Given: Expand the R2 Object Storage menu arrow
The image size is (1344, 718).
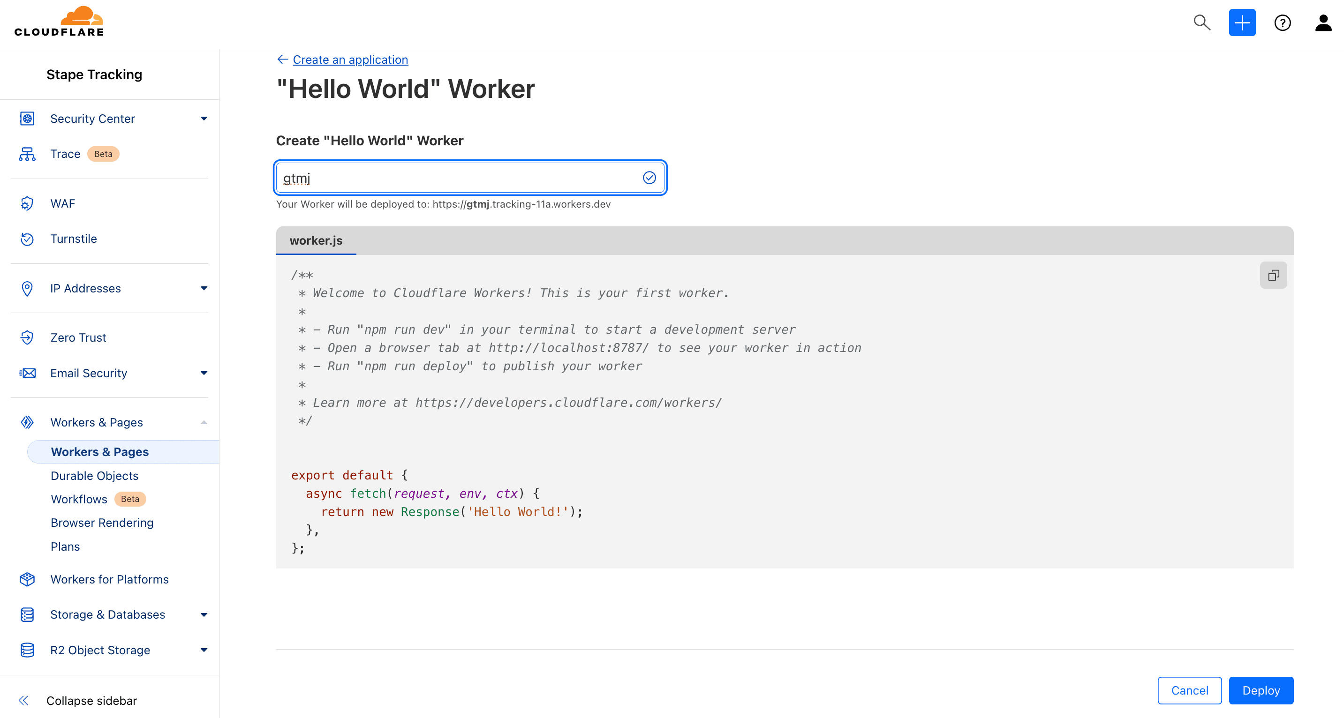Looking at the screenshot, I should point(204,650).
